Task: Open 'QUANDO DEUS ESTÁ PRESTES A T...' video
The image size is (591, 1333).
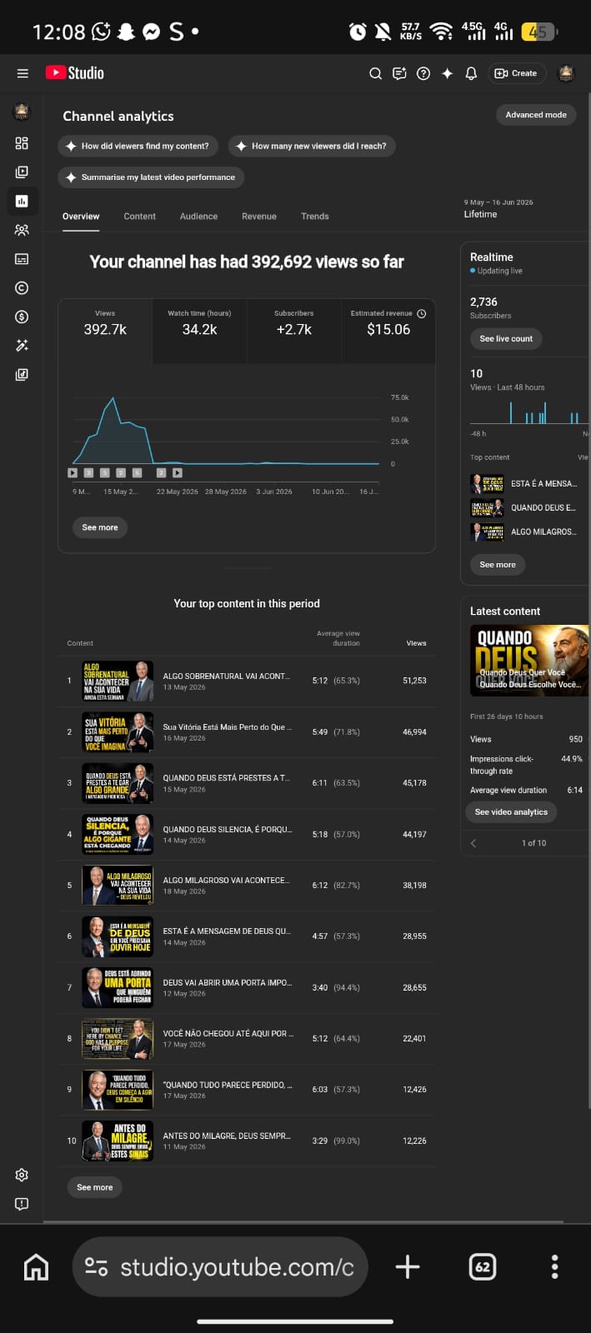Action: pos(247,783)
